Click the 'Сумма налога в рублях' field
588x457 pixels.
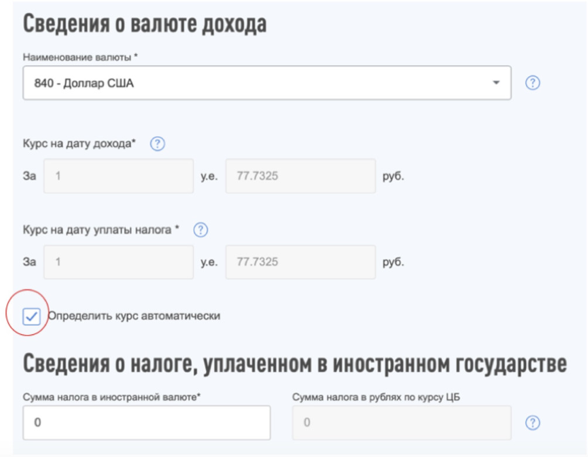[x=401, y=422]
